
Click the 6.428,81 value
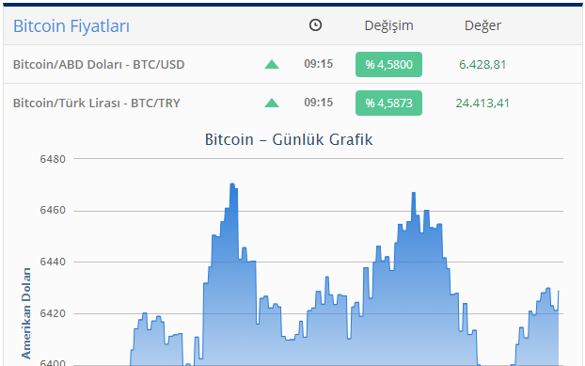point(482,65)
